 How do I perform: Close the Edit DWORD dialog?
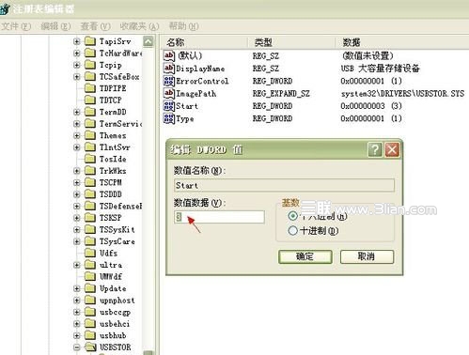point(392,149)
